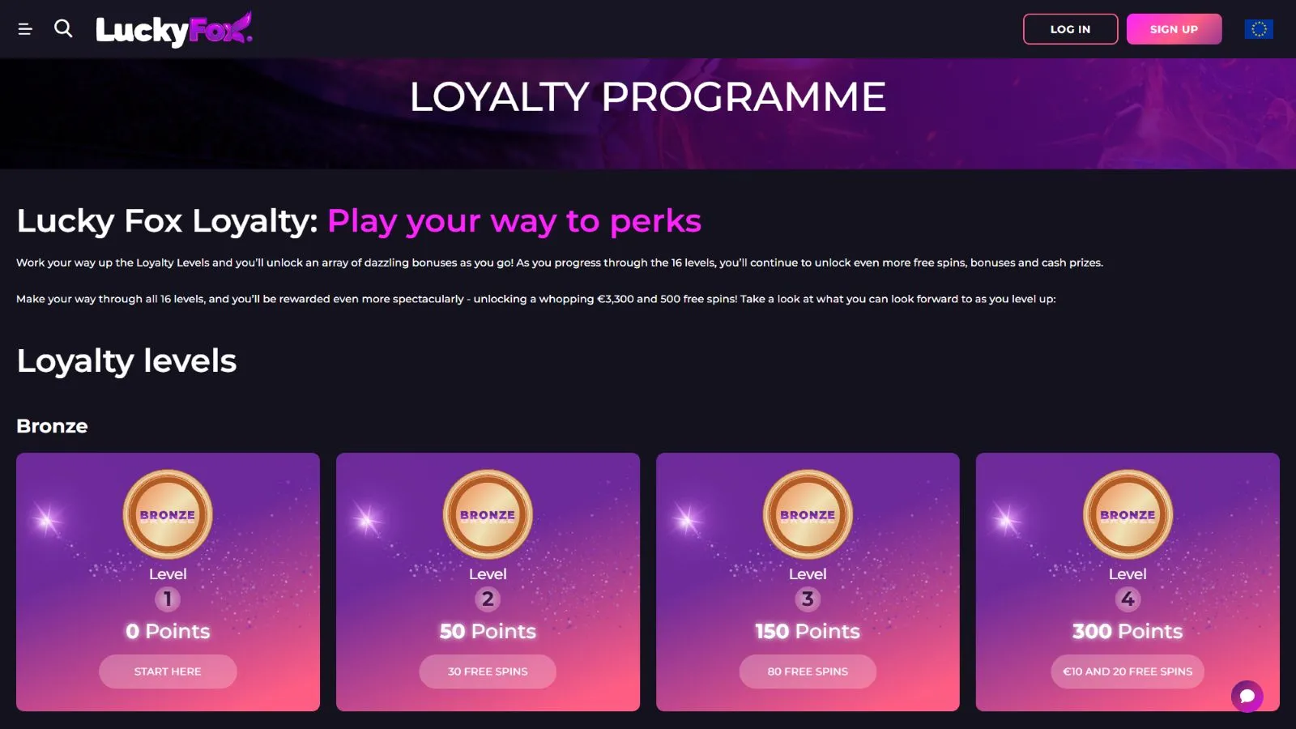Image resolution: width=1296 pixels, height=729 pixels.
Task: Click the level number 4 circle
Action: tap(1128, 599)
